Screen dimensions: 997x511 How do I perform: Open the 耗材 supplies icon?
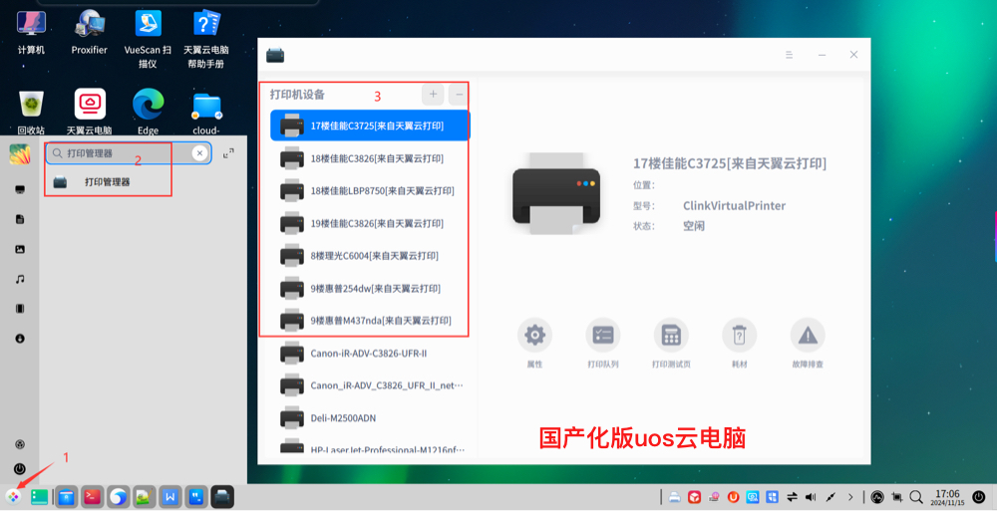pos(739,335)
